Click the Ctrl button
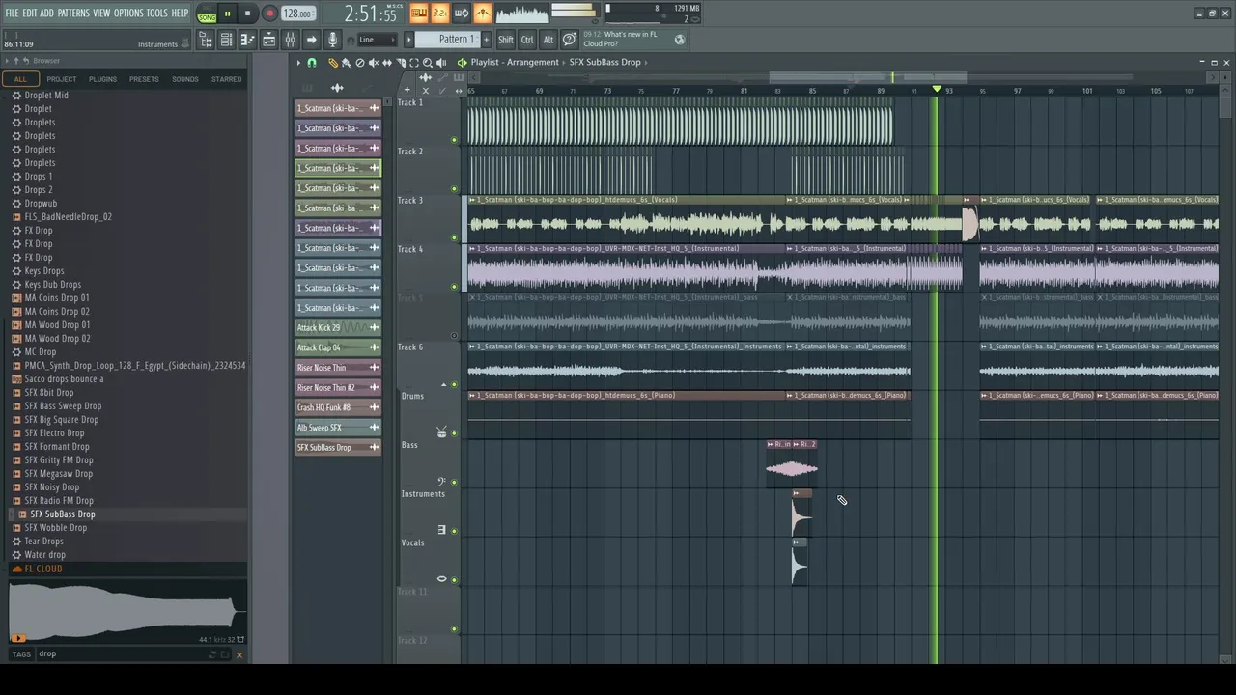1236x695 pixels. pos(527,40)
